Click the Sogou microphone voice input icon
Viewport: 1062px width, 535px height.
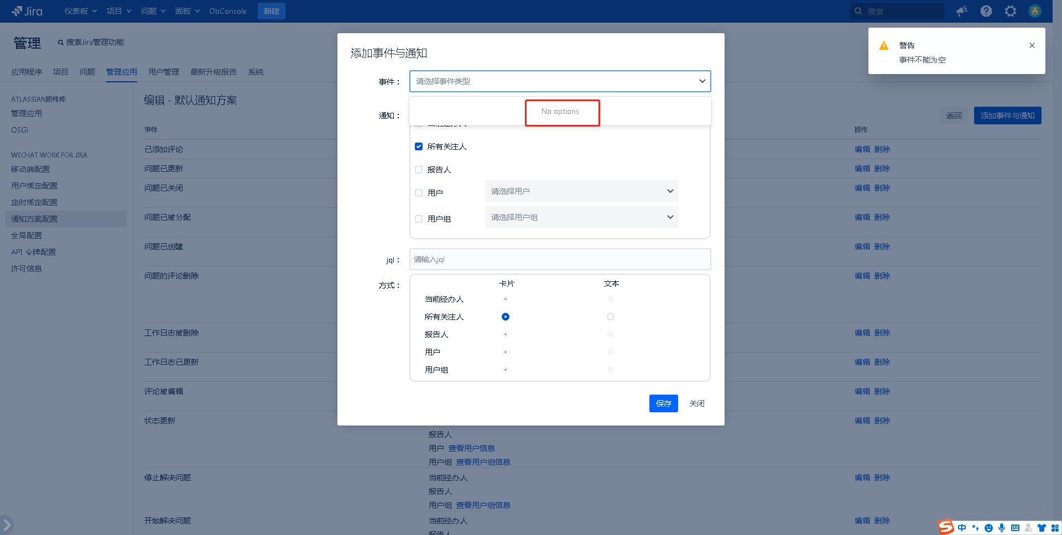[x=1002, y=528]
